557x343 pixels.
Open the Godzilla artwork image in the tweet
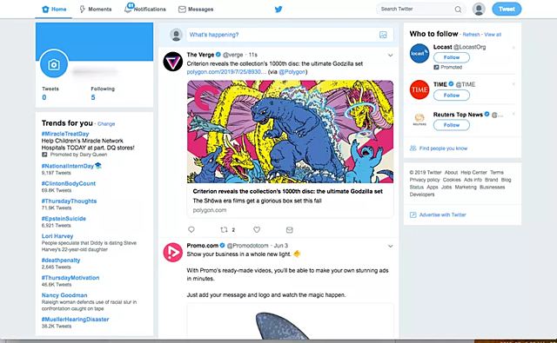pos(290,131)
